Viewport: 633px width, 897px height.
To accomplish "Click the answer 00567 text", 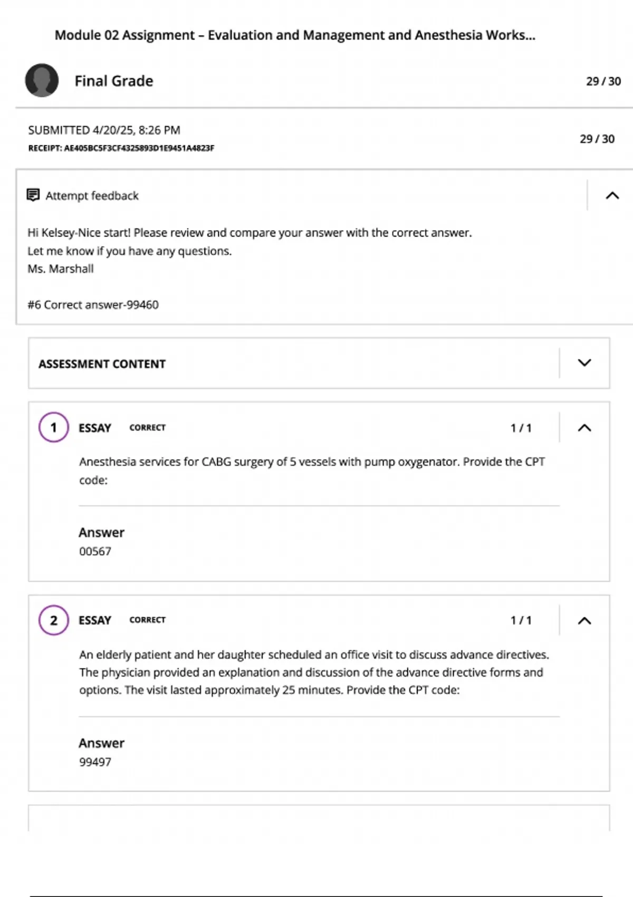I will pos(95,551).
